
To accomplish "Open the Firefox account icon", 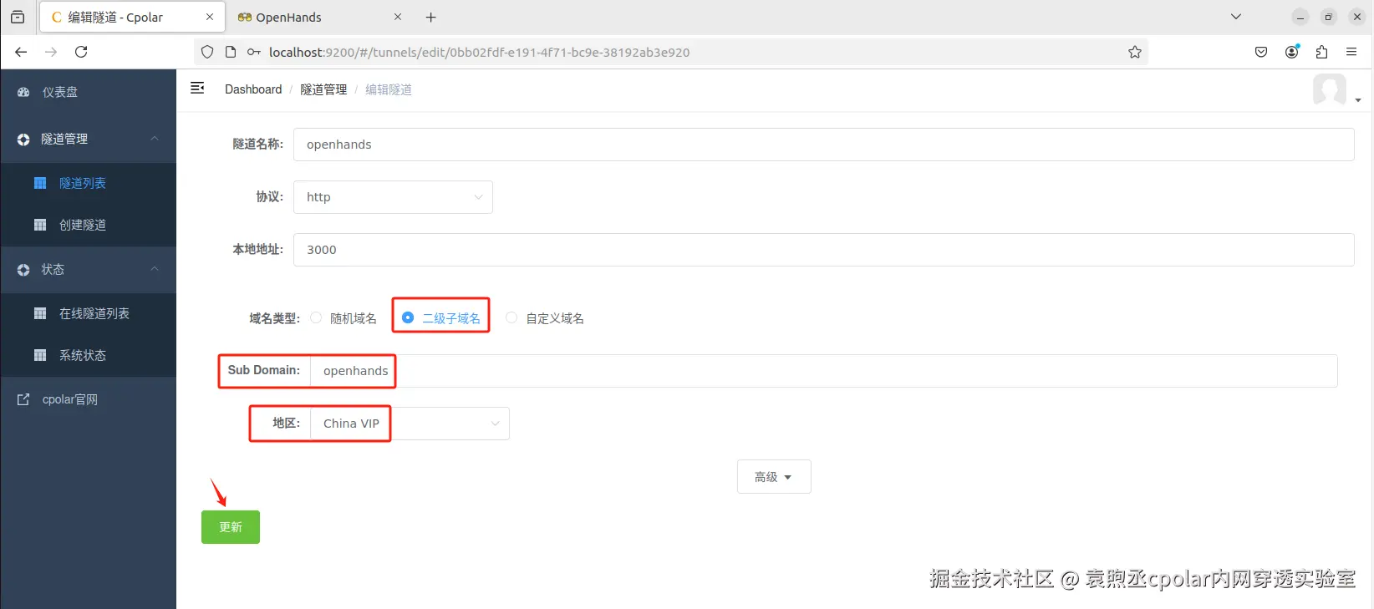I will (x=1292, y=52).
